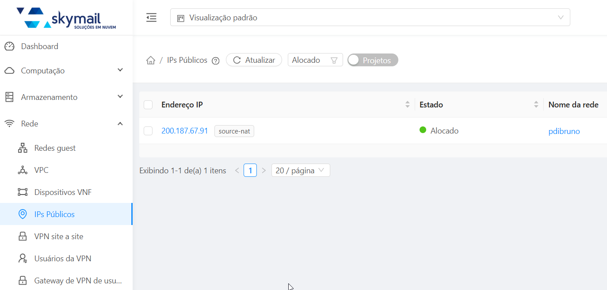Collapse the sidebar with the menu fold icon
Screen dimensions: 607x290
point(152,18)
